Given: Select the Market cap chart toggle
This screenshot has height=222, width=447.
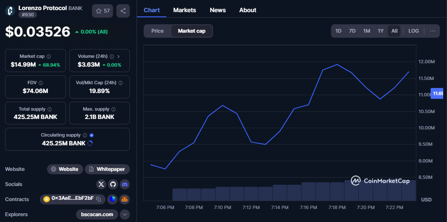Looking at the screenshot, I should 192,31.
